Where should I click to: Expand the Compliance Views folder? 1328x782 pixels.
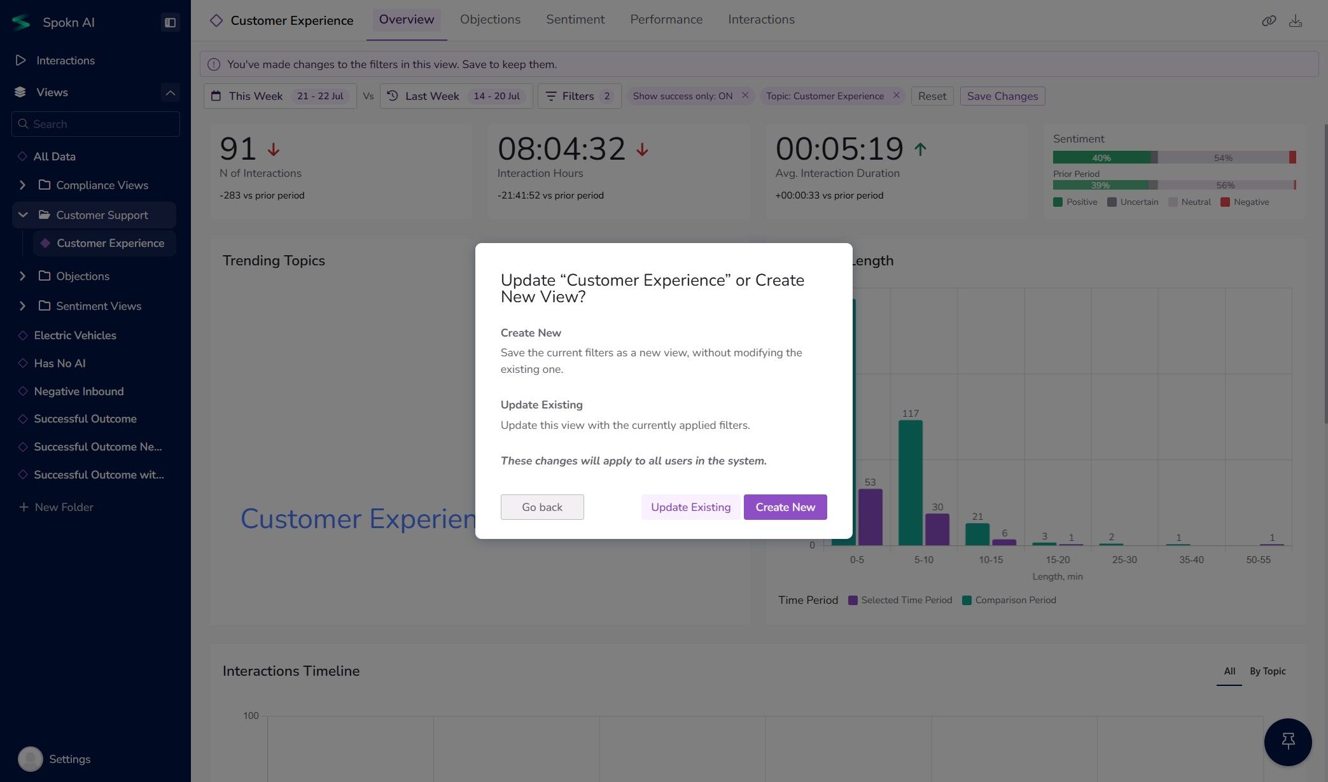coord(23,185)
